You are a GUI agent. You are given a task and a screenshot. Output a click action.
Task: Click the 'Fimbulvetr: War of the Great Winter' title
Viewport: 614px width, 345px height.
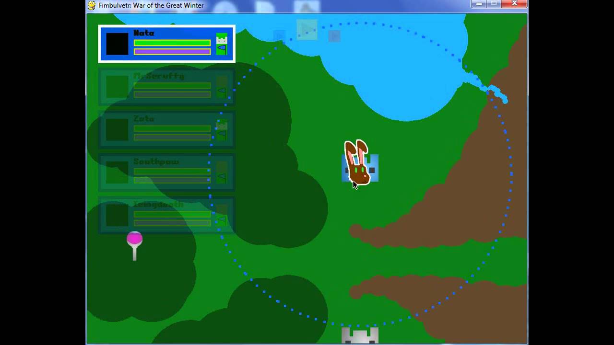151,5
